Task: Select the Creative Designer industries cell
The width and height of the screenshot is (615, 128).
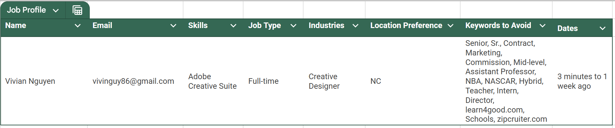Action: [324, 81]
